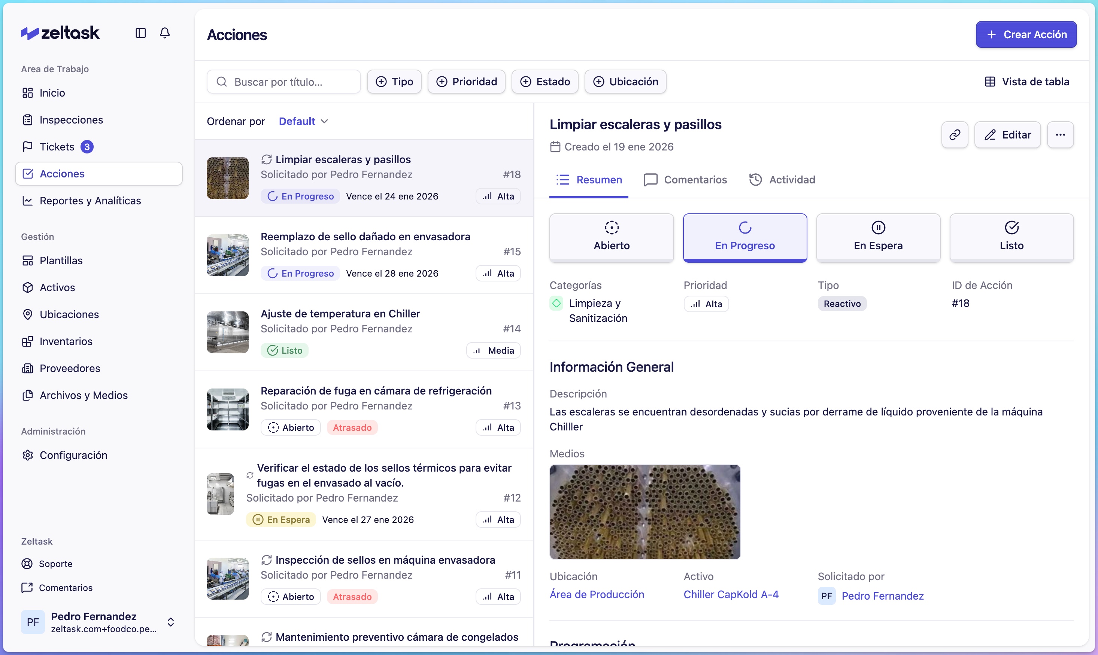
Task: Set the action status to En Espera
Action: (x=878, y=237)
